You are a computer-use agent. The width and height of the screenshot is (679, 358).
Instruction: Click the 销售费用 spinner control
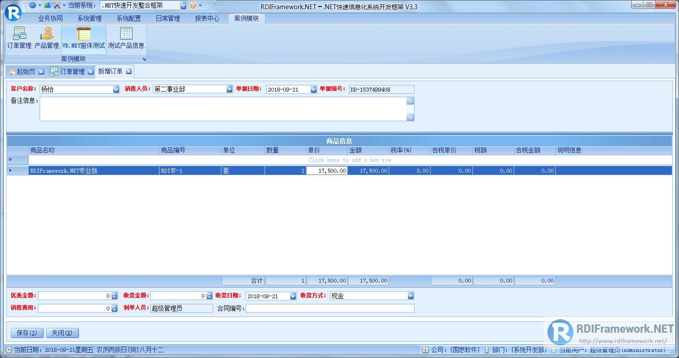tap(114, 308)
